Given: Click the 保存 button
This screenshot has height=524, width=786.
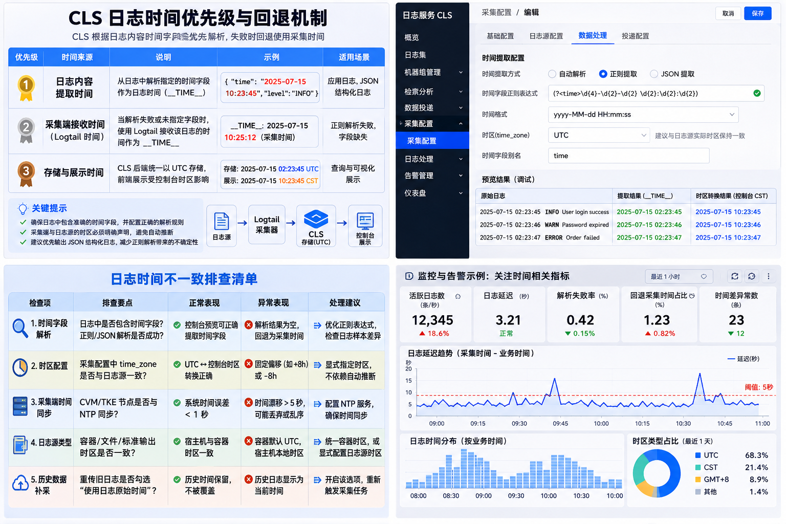Looking at the screenshot, I should click(x=758, y=14).
